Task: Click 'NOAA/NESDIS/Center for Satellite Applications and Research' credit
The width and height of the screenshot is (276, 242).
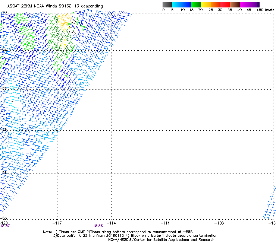Action: click(161, 240)
